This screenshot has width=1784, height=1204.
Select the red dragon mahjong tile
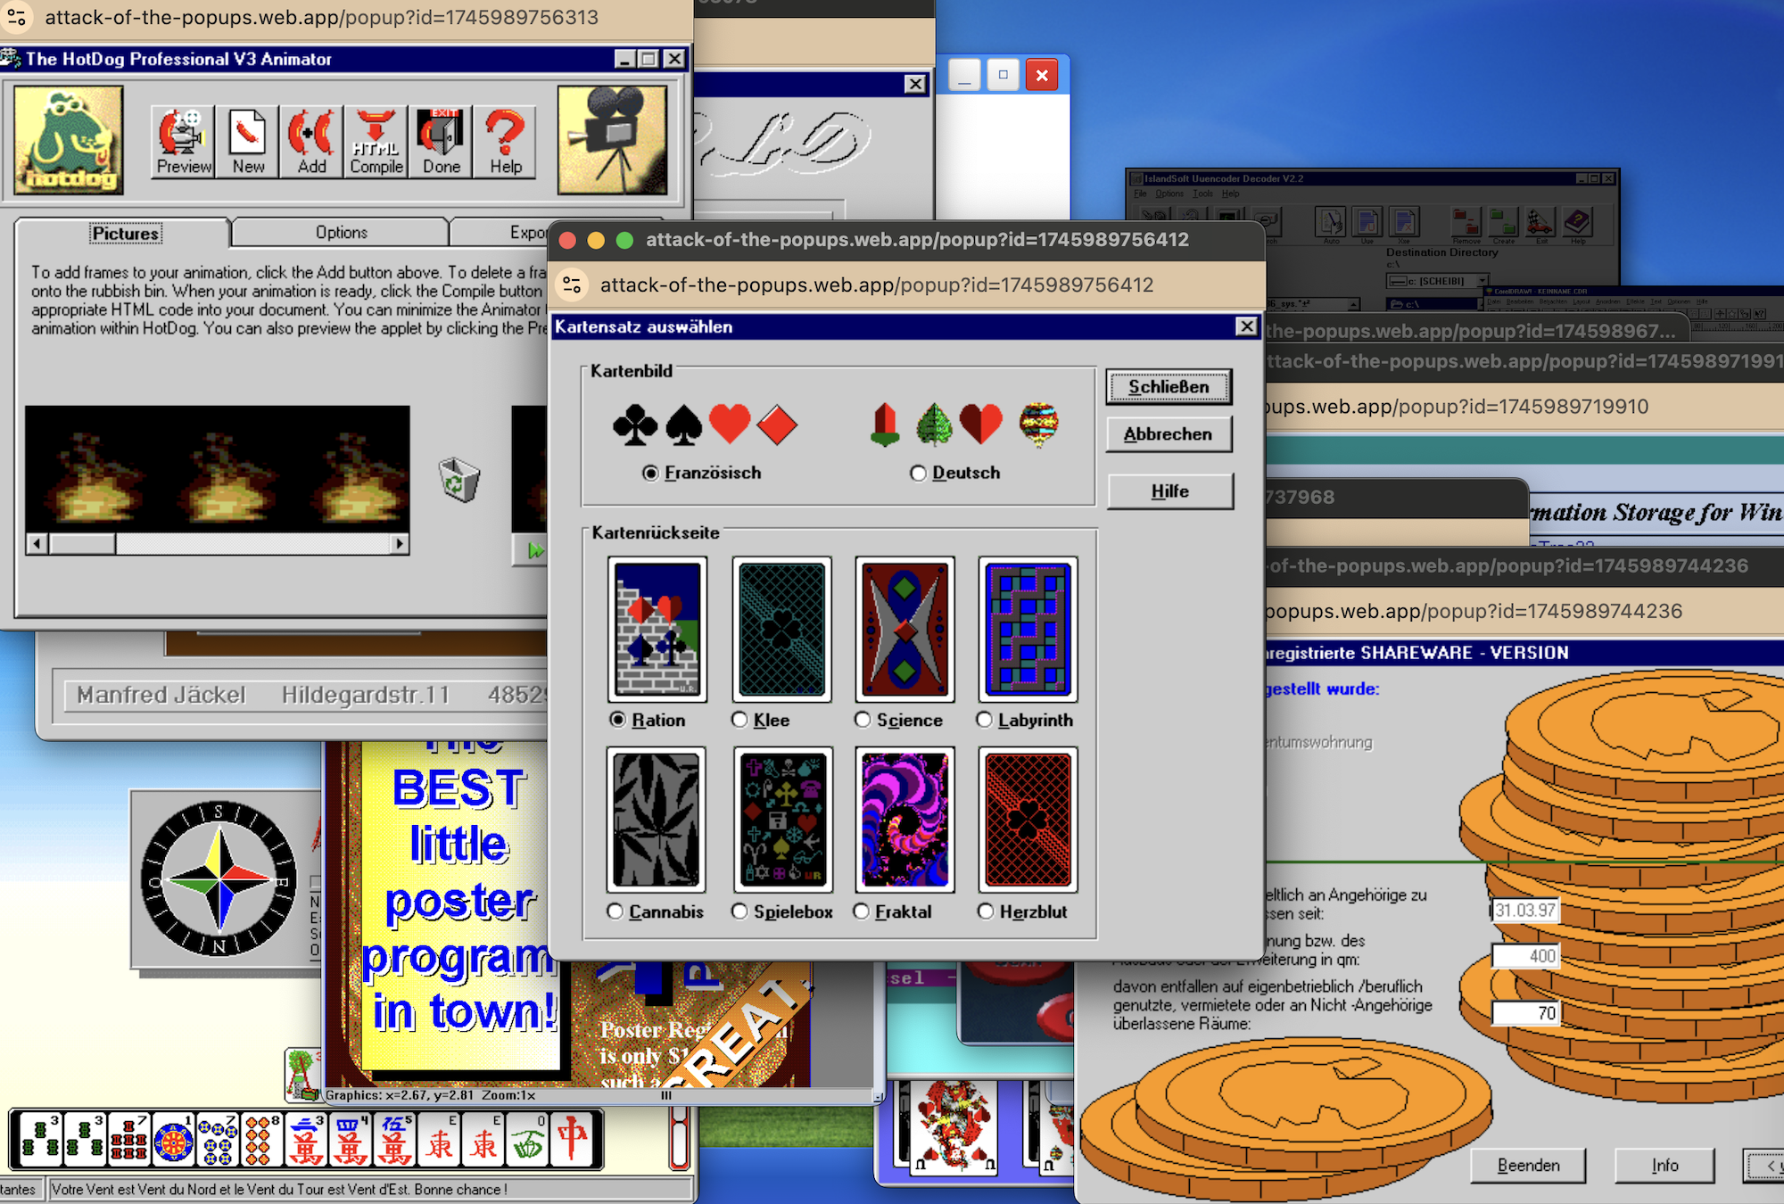click(572, 1140)
